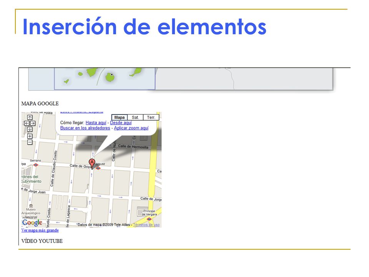369x277 pixels.
Task: Click Buscar en los alrededores link
Action: 85,128
